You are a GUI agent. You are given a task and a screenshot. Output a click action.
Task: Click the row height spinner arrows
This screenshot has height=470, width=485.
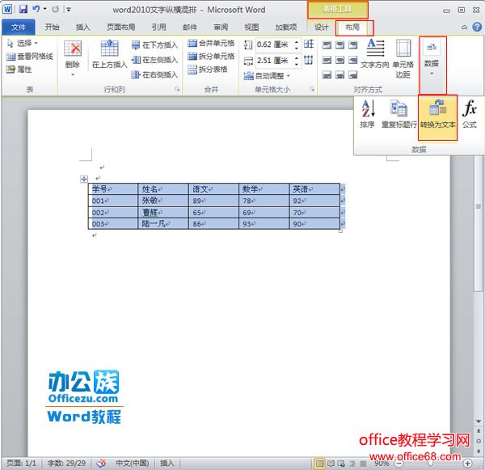coord(297,44)
